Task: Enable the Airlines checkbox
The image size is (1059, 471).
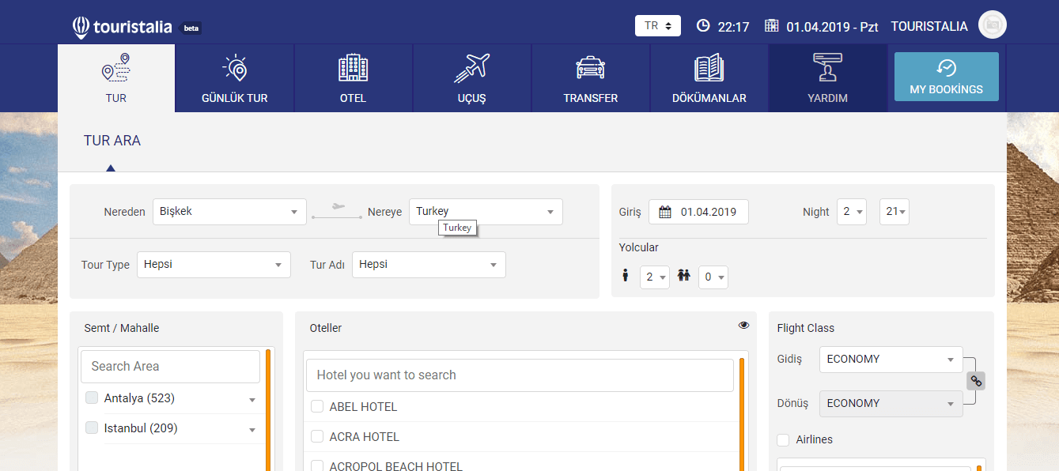Action: click(x=783, y=439)
